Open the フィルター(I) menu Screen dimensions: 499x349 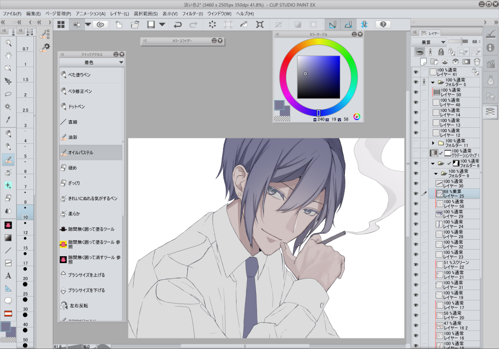click(193, 13)
